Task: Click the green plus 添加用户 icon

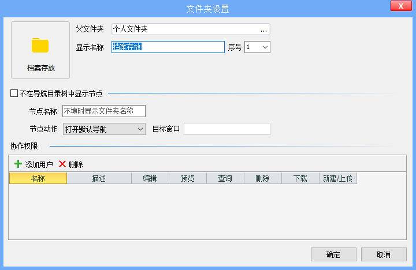Action: pos(18,164)
